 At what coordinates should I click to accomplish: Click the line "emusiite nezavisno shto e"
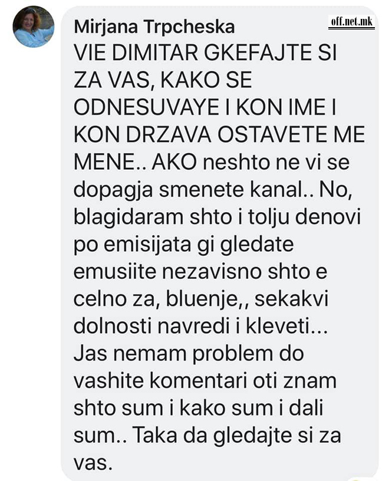pos(200,271)
